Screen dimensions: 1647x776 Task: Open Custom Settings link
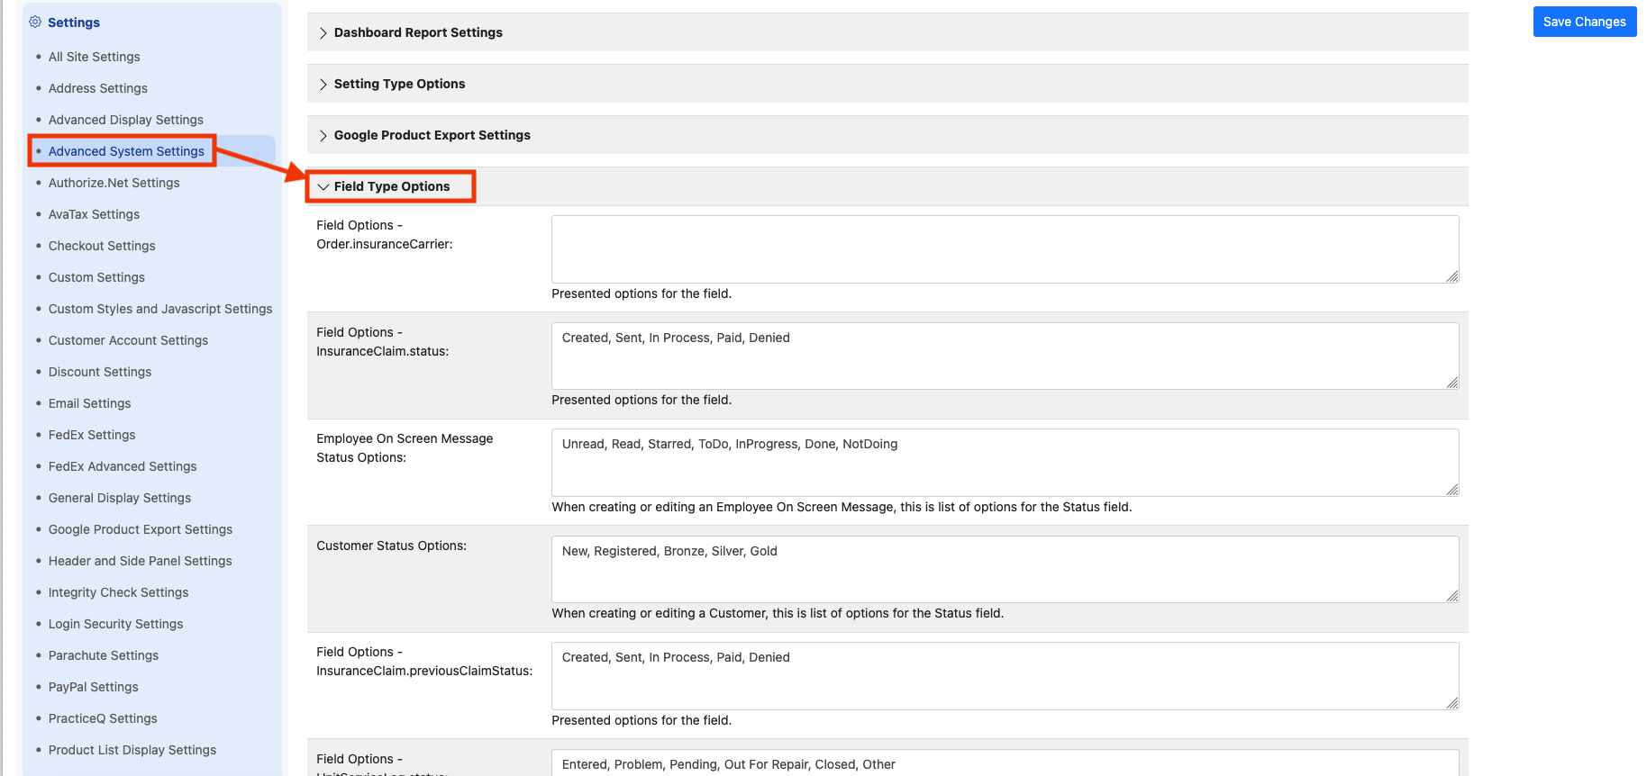coord(96,277)
